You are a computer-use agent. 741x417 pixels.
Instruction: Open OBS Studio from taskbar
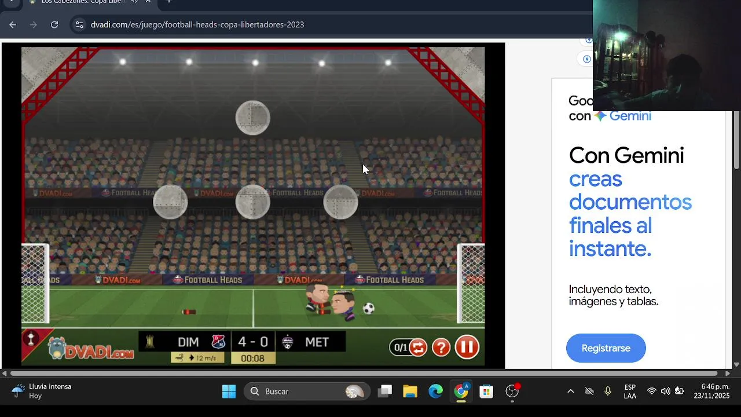tap(512, 392)
